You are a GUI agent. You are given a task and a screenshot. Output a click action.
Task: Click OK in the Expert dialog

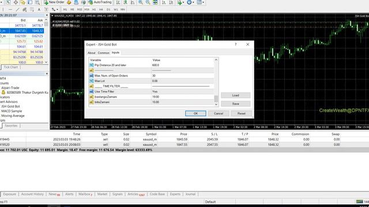coord(195,113)
